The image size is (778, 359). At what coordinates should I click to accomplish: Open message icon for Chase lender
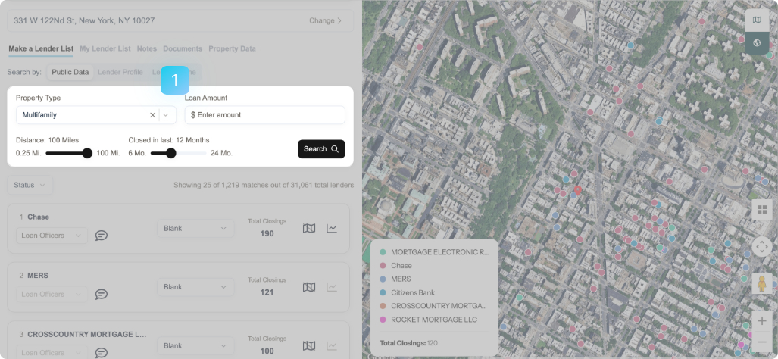(x=102, y=236)
